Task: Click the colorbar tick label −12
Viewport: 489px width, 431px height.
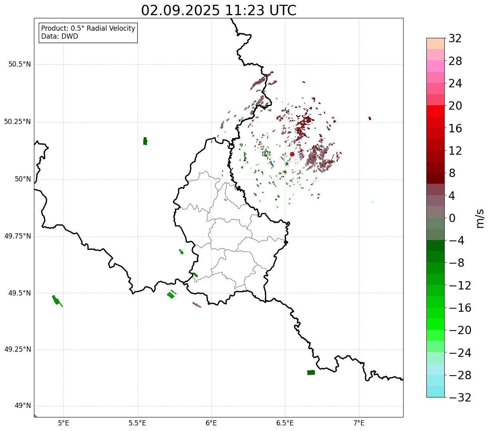Action: [460, 286]
